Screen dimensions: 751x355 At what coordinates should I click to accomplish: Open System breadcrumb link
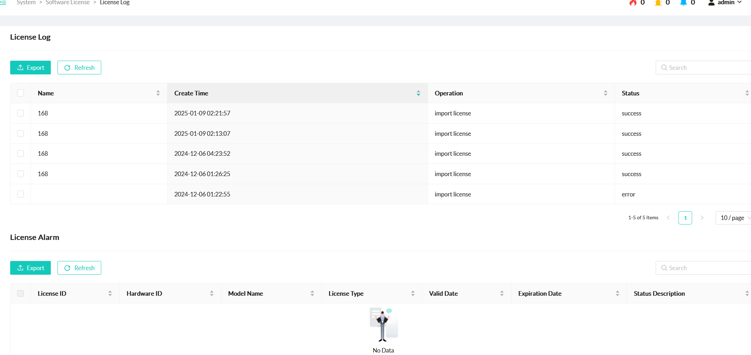tap(26, 3)
